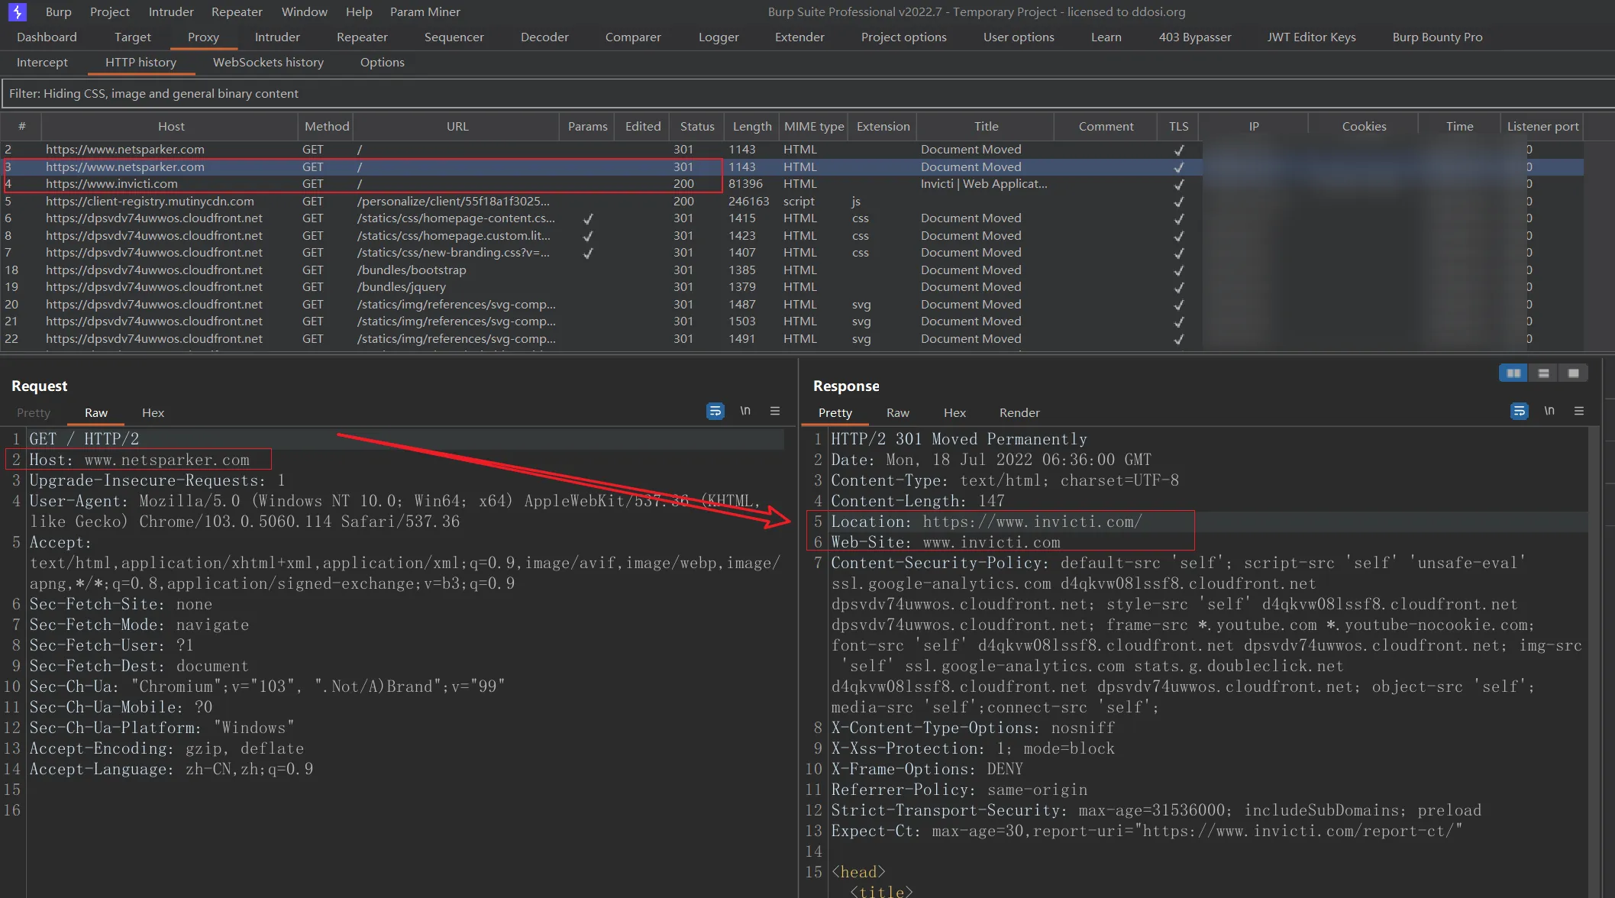Switch to the Logger tab
1615x898 pixels.
719,37
